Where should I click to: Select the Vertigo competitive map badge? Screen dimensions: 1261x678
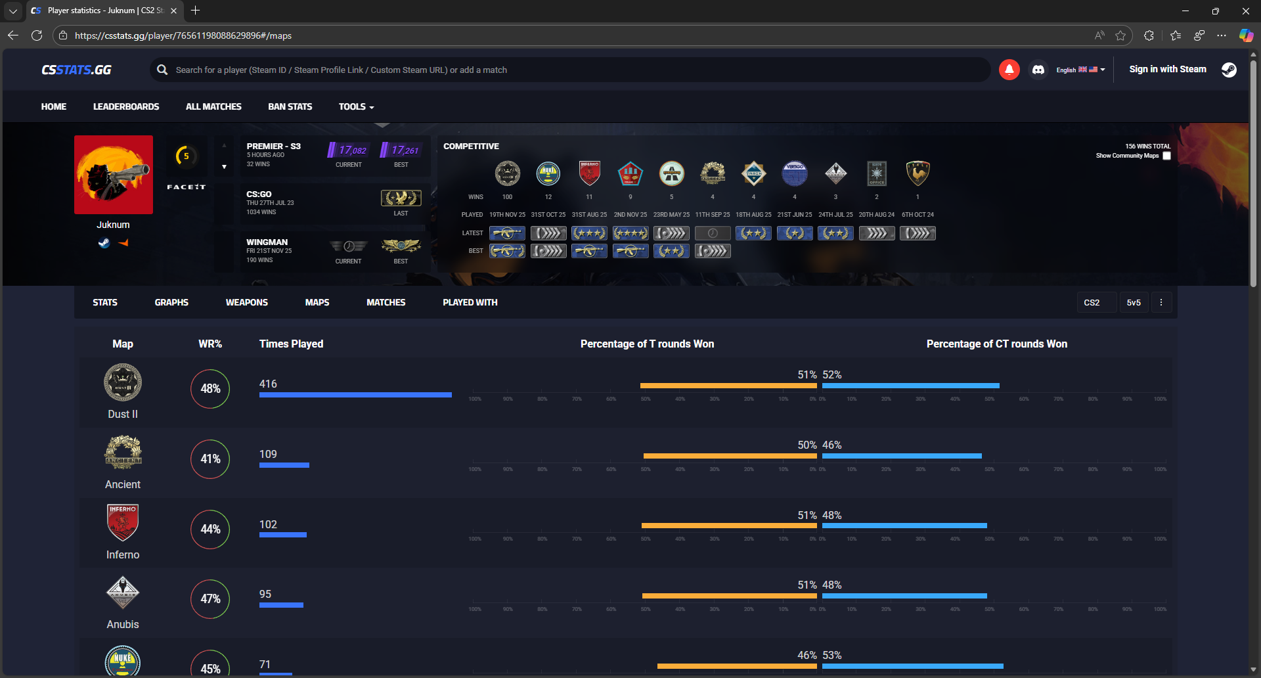click(x=795, y=173)
